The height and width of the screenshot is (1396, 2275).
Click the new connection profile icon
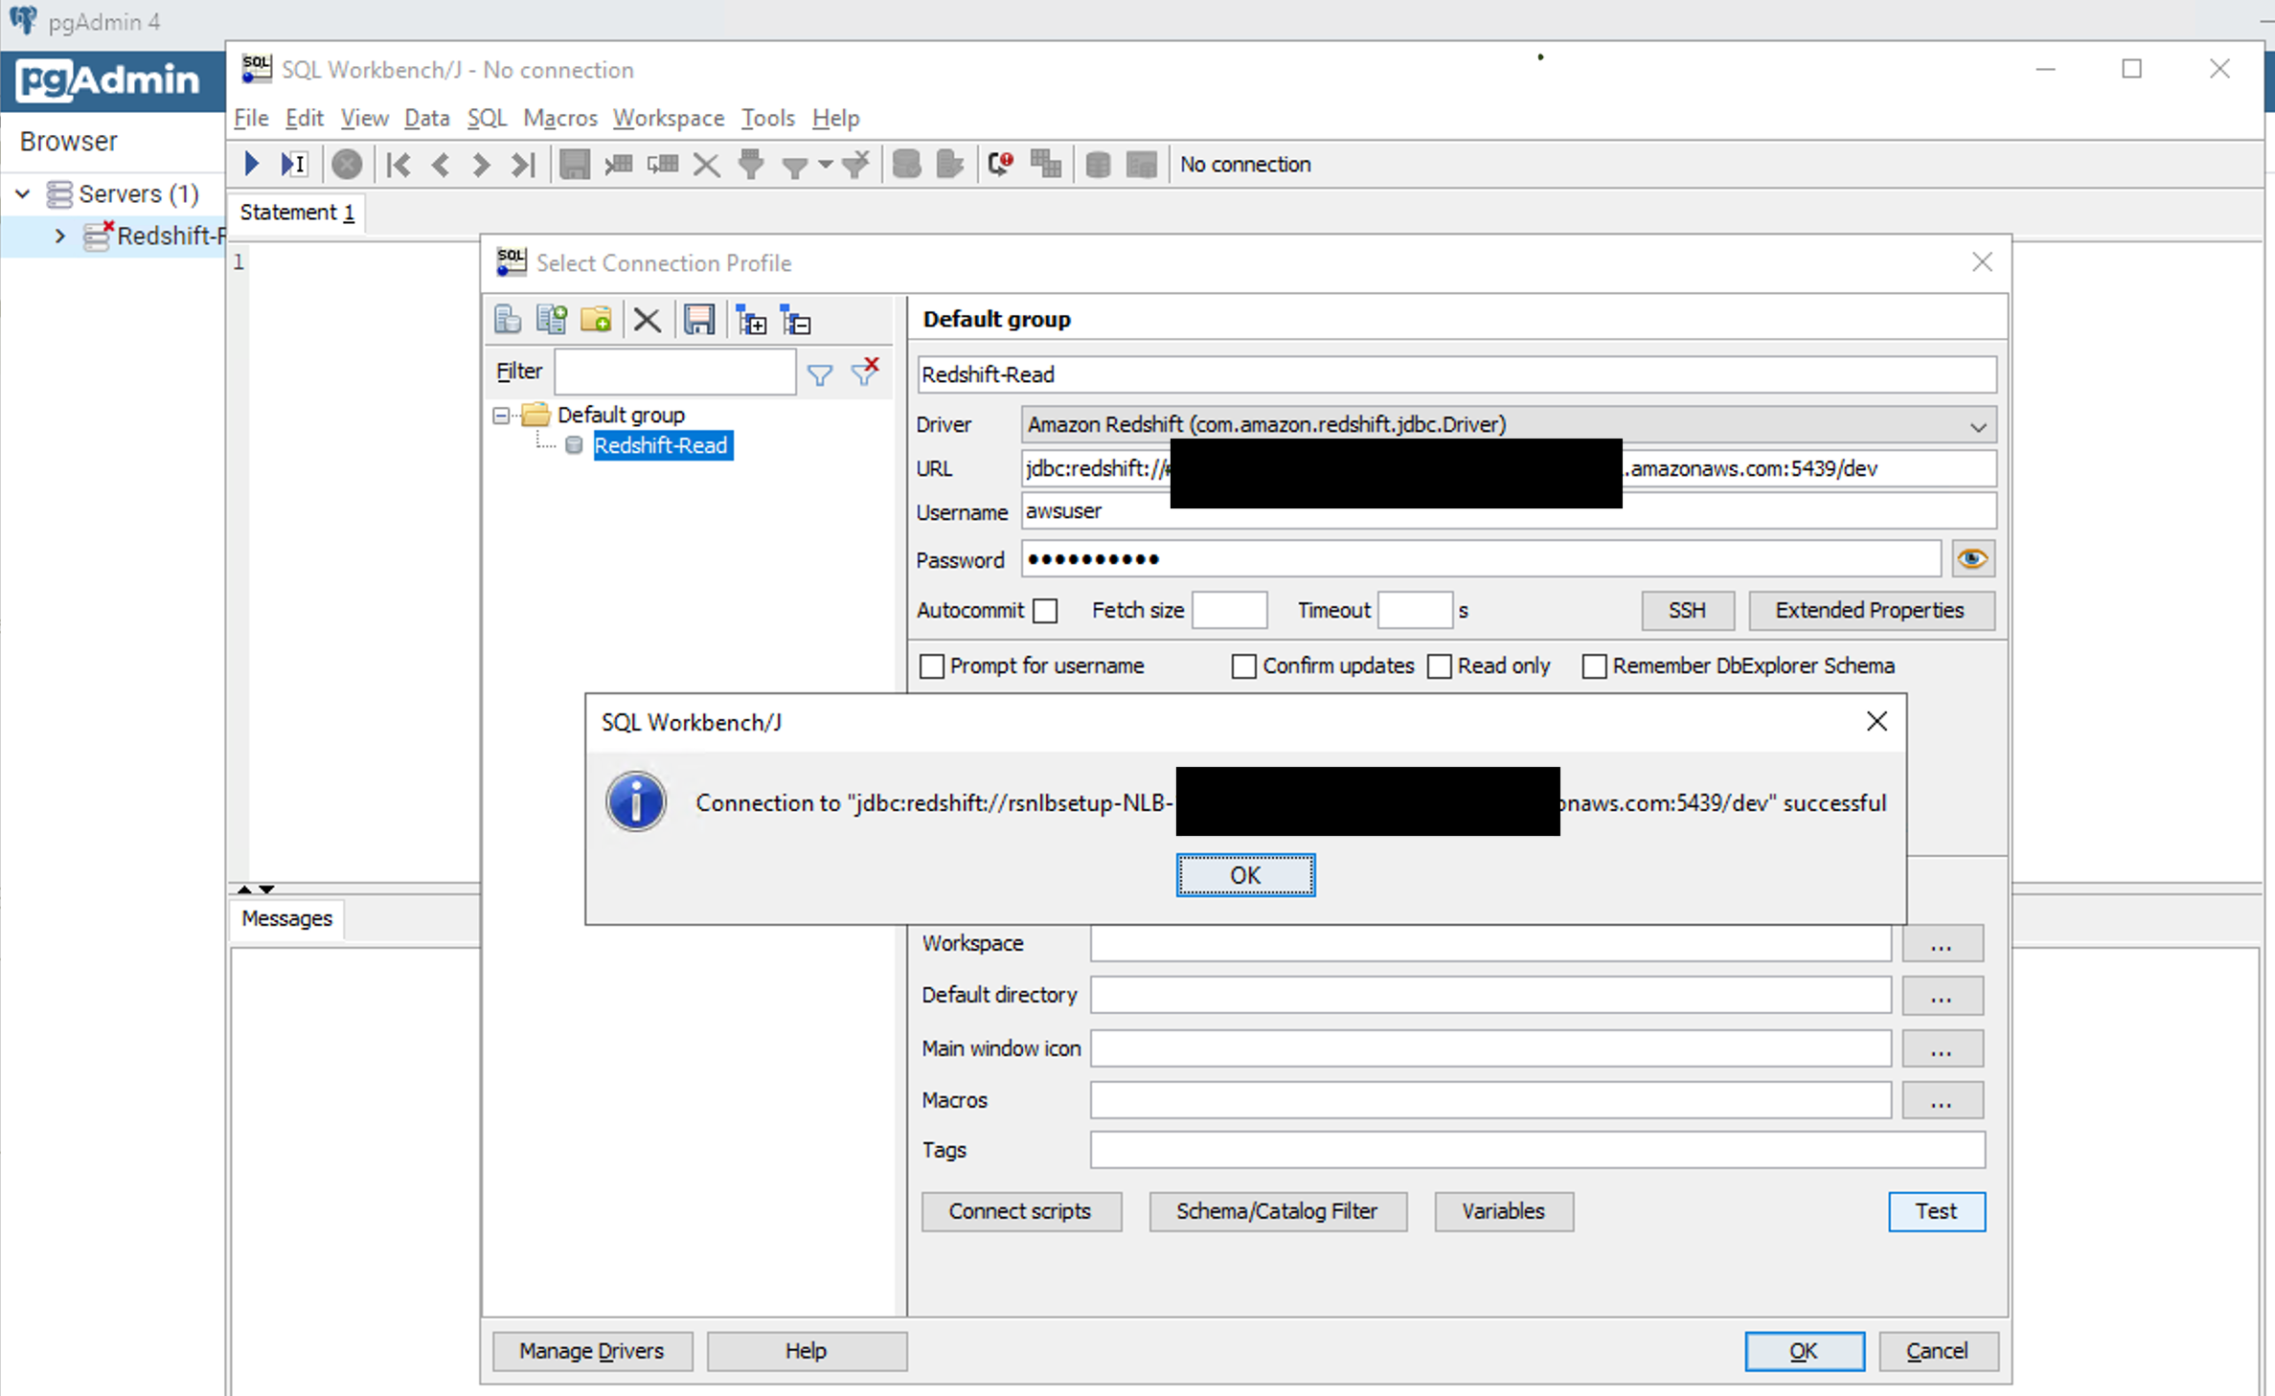point(508,320)
